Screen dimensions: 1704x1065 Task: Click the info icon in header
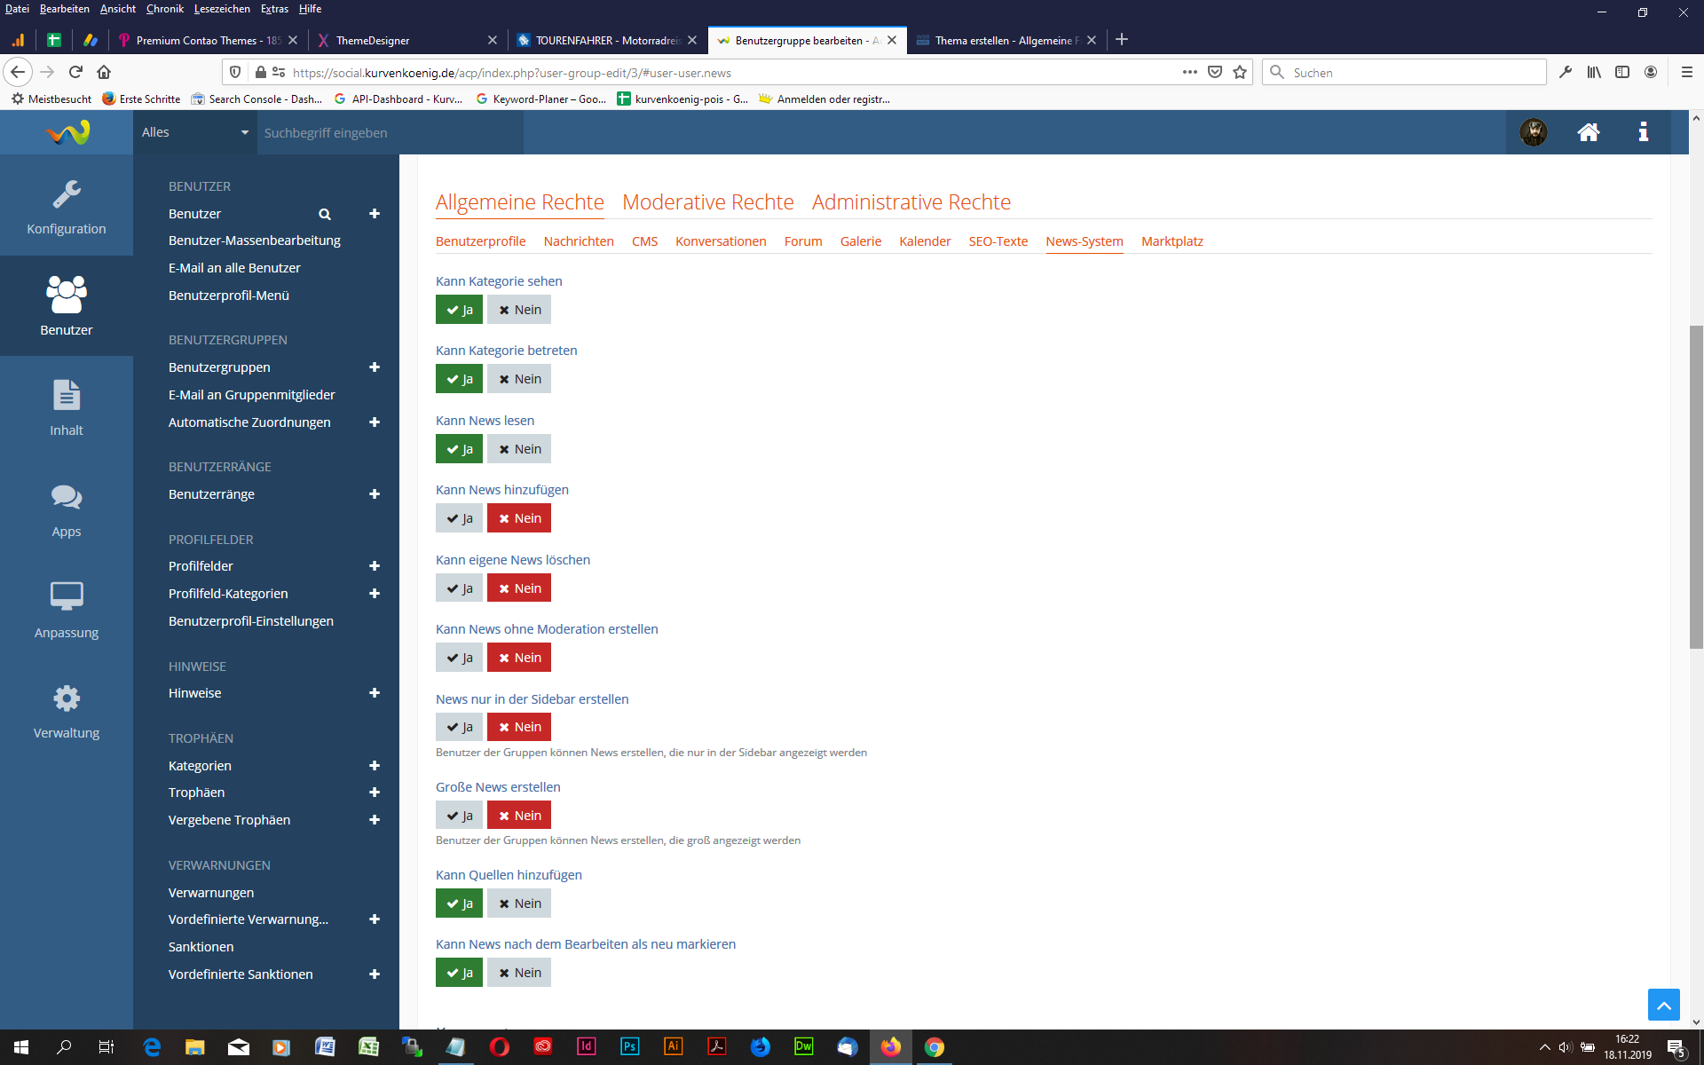(1643, 132)
